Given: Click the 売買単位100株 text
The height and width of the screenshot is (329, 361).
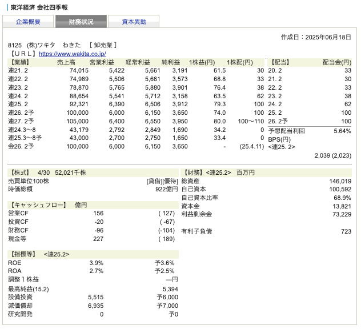Looking at the screenshot, I should pos(29,181).
